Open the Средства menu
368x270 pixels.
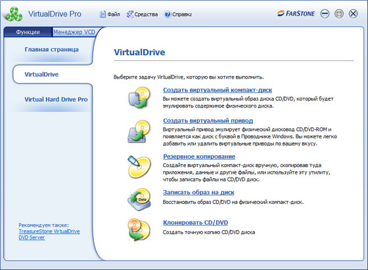point(142,14)
